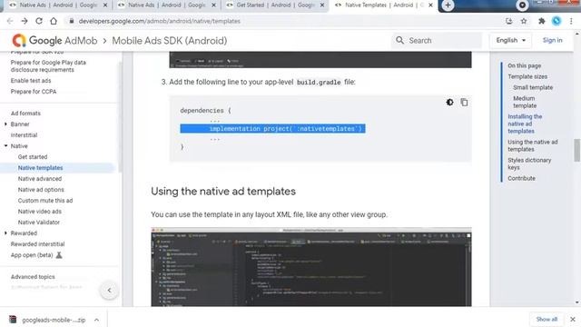Show all downloads
Screen dimensions: 581x327
point(547,319)
